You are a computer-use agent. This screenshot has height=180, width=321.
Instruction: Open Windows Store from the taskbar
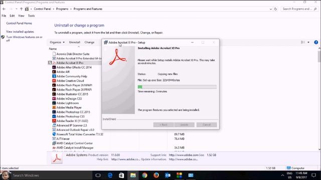[121, 175]
